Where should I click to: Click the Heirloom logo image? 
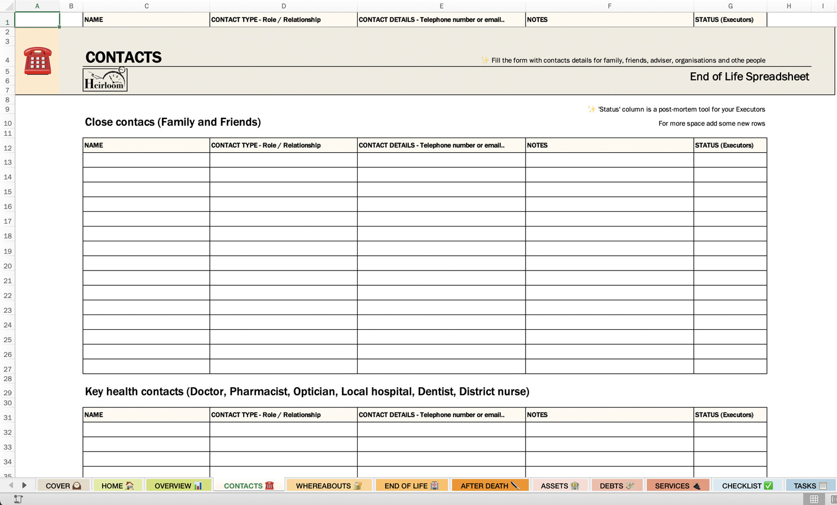click(105, 80)
